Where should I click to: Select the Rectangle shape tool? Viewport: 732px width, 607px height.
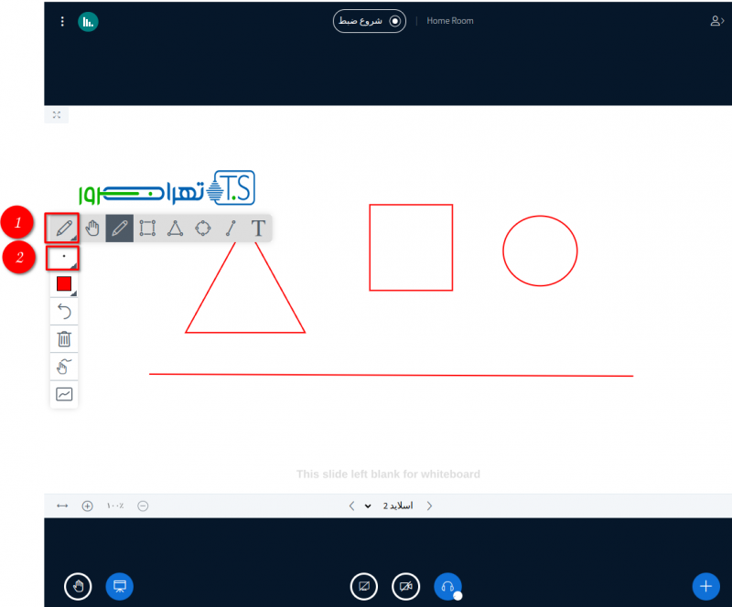(147, 228)
